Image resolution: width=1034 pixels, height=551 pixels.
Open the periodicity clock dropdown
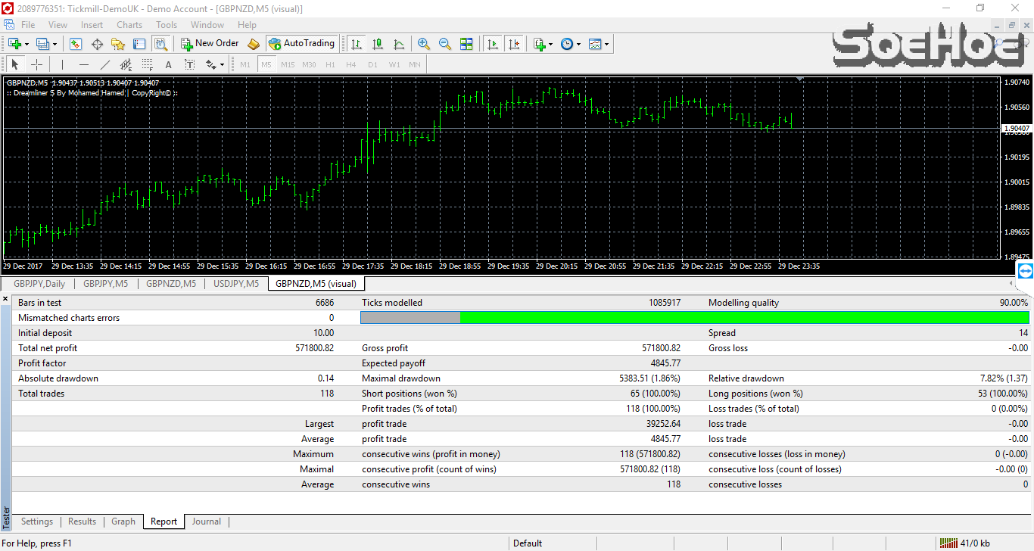click(579, 44)
